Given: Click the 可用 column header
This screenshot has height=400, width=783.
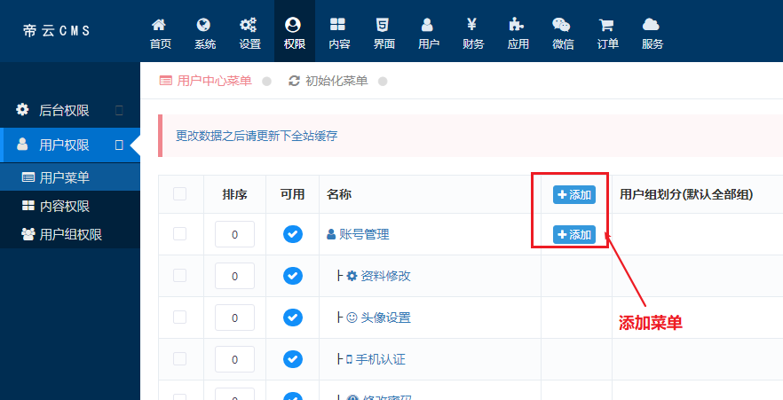Looking at the screenshot, I should pos(293,194).
